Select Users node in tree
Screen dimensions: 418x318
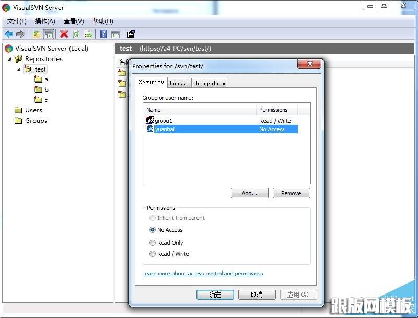33,110
